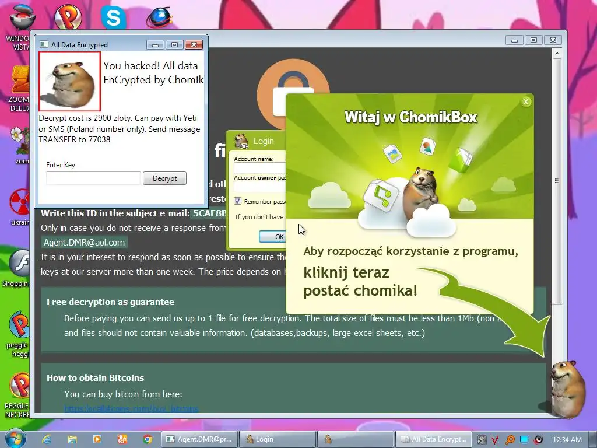
Task: Click the 'TRANSFER to 77038' text
Action: 74,139
